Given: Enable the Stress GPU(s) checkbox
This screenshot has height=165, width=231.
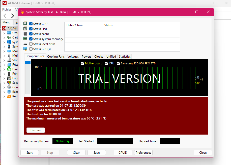Looking at the screenshot, I should tap(31, 49).
